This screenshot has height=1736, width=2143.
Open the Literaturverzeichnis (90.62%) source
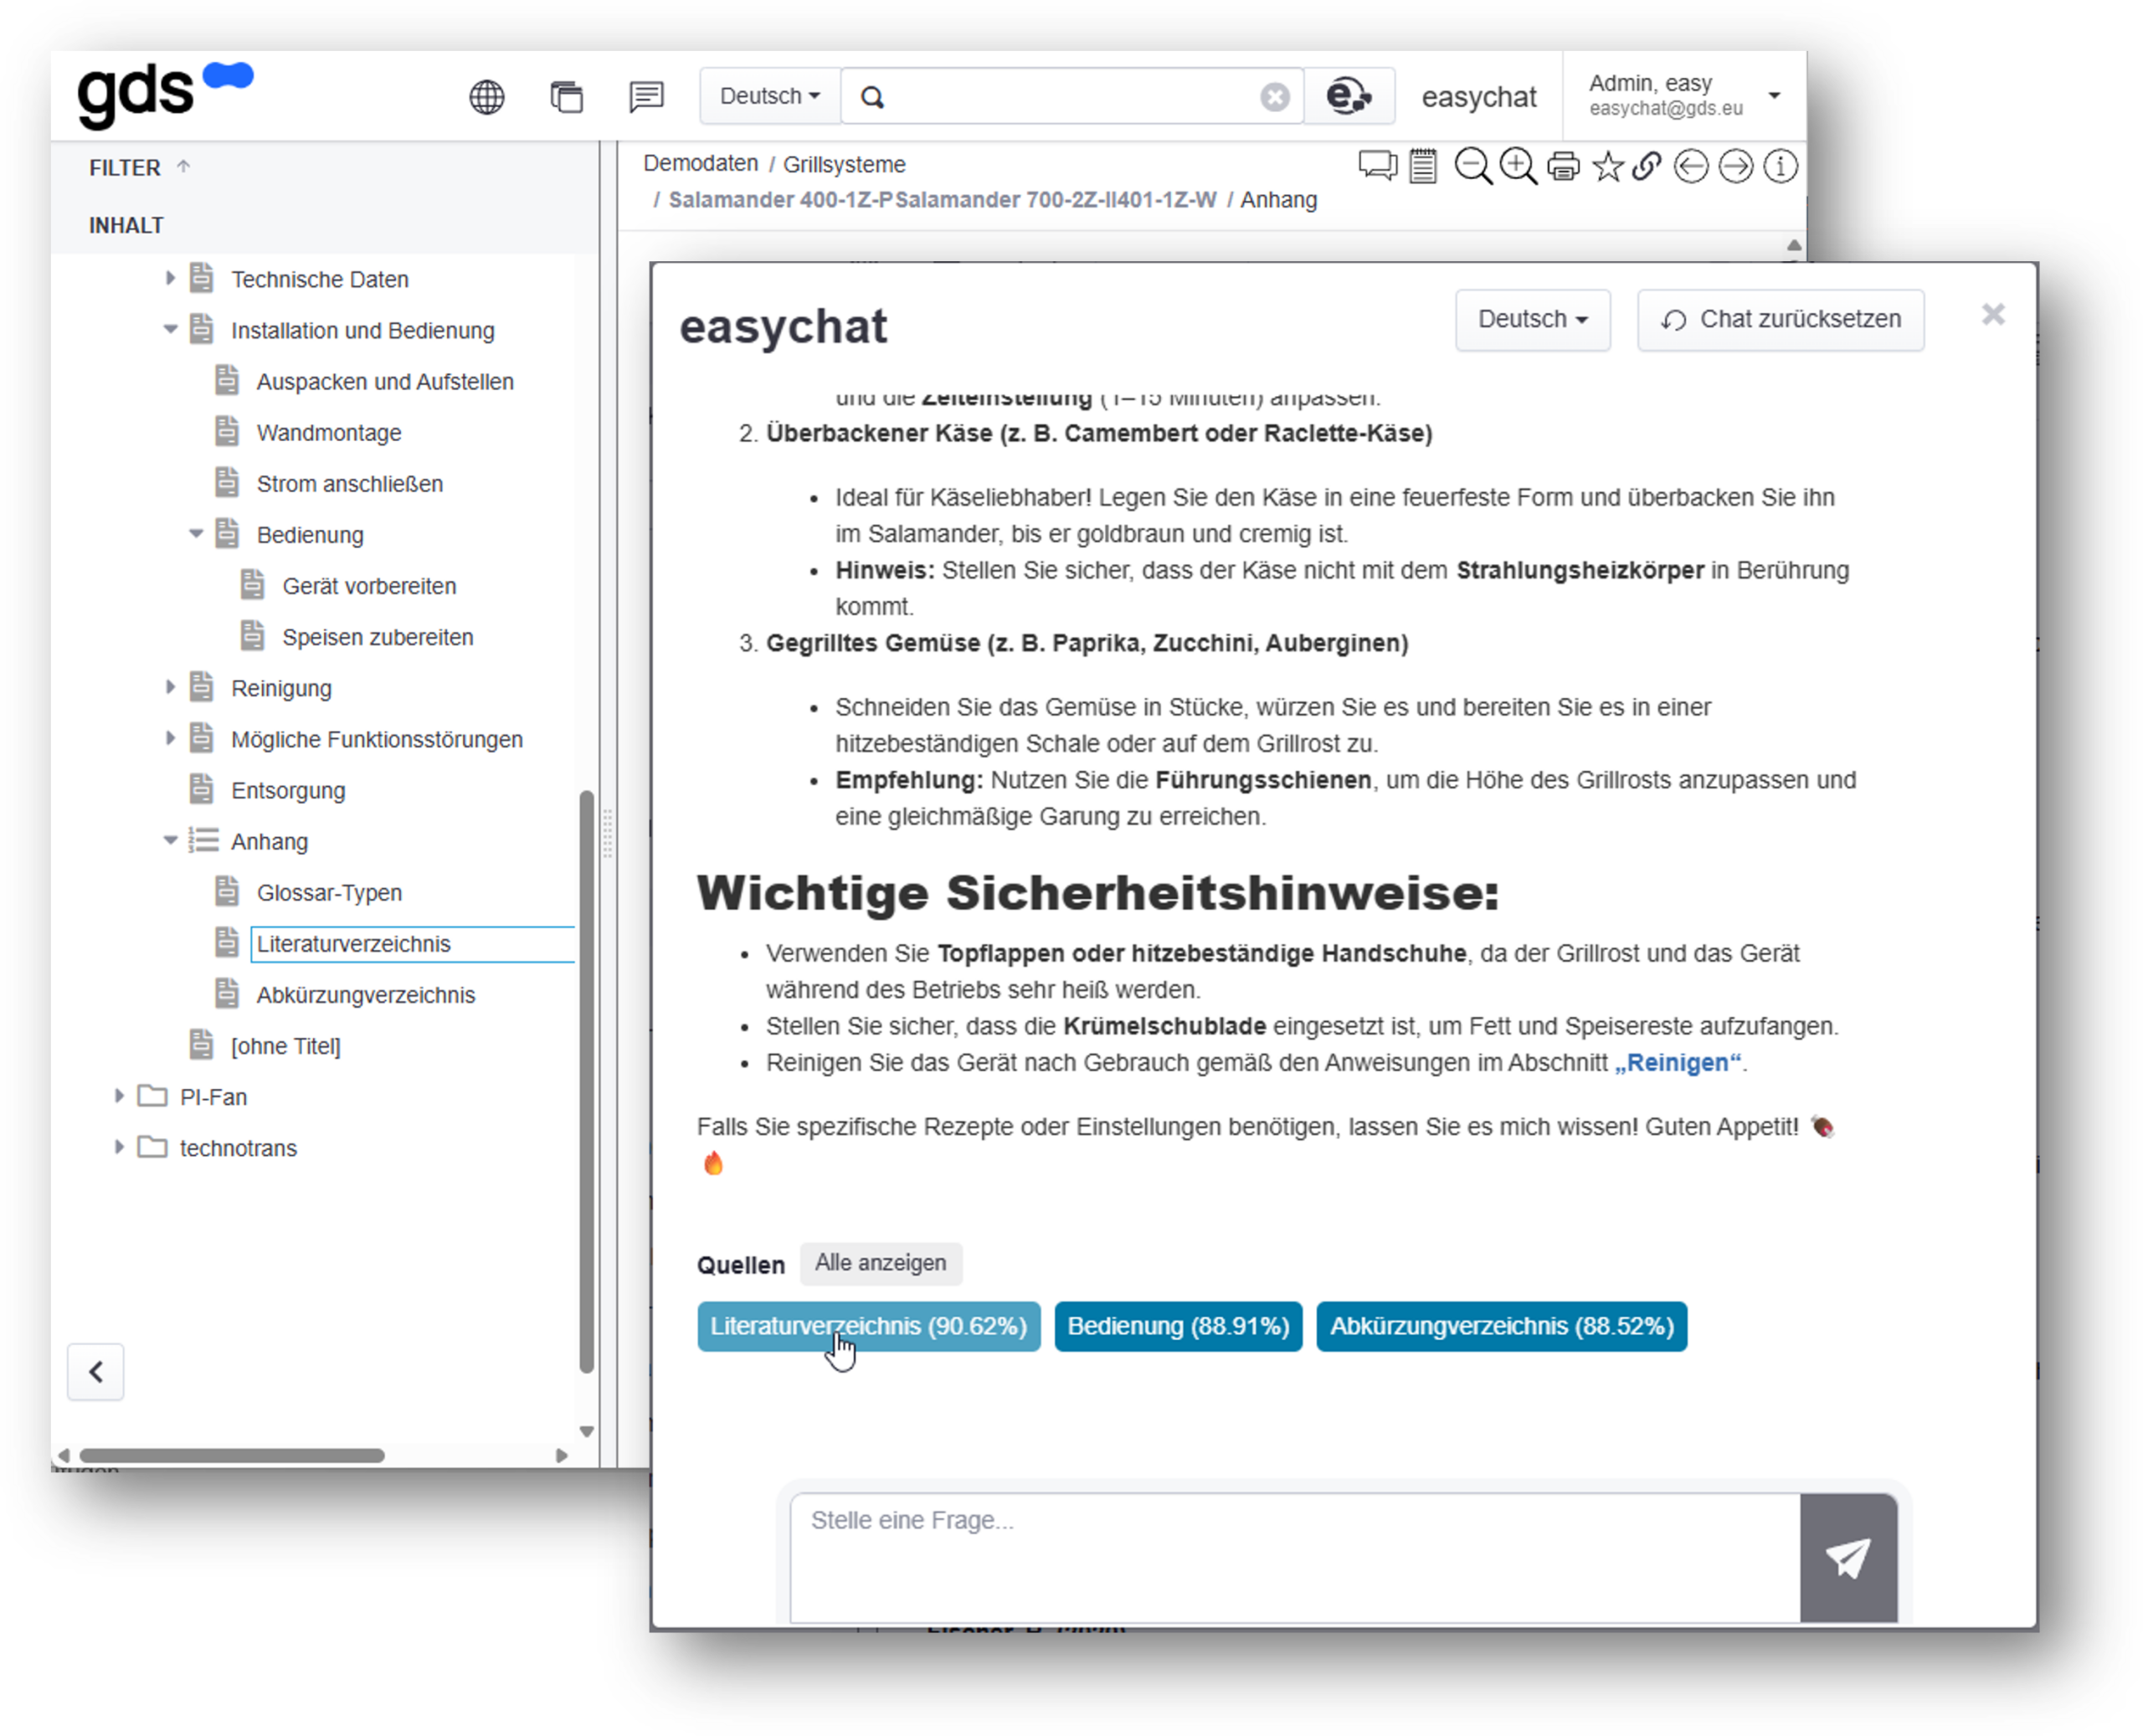click(868, 1325)
